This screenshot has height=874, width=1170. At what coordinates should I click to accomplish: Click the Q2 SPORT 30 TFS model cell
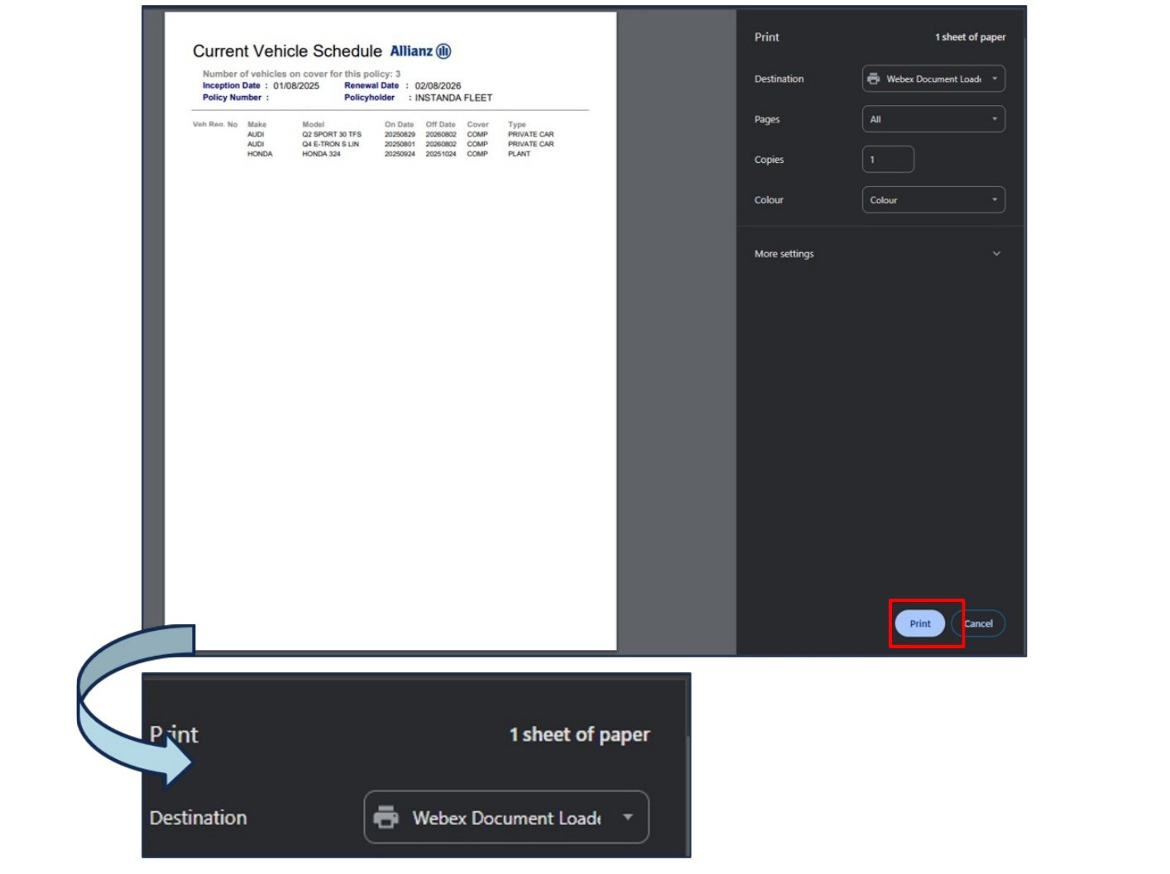(332, 134)
